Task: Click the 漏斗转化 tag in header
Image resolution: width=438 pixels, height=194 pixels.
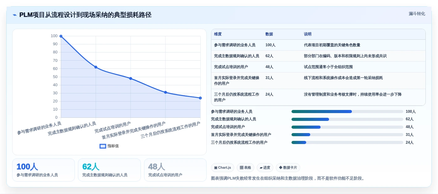Action: 417,14
